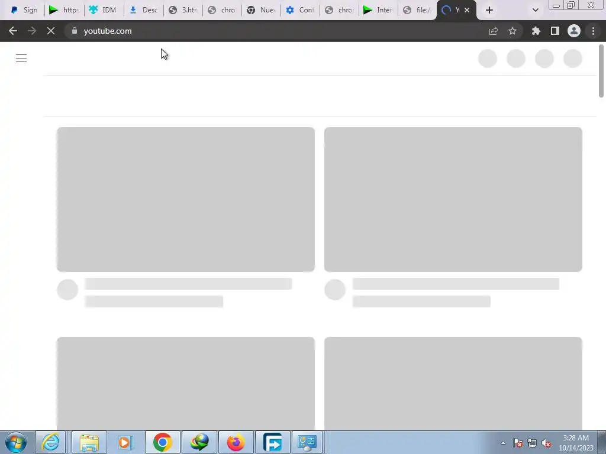606x454 pixels.
Task: Open the control panel taskbar item
Action: tap(307, 442)
